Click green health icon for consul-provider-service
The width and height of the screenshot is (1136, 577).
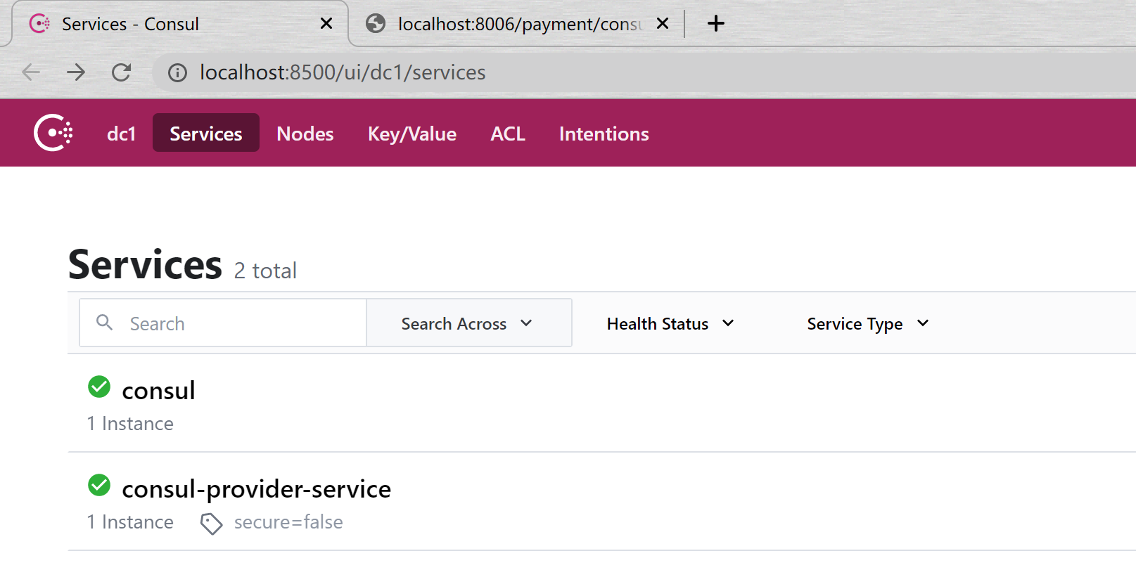click(99, 485)
